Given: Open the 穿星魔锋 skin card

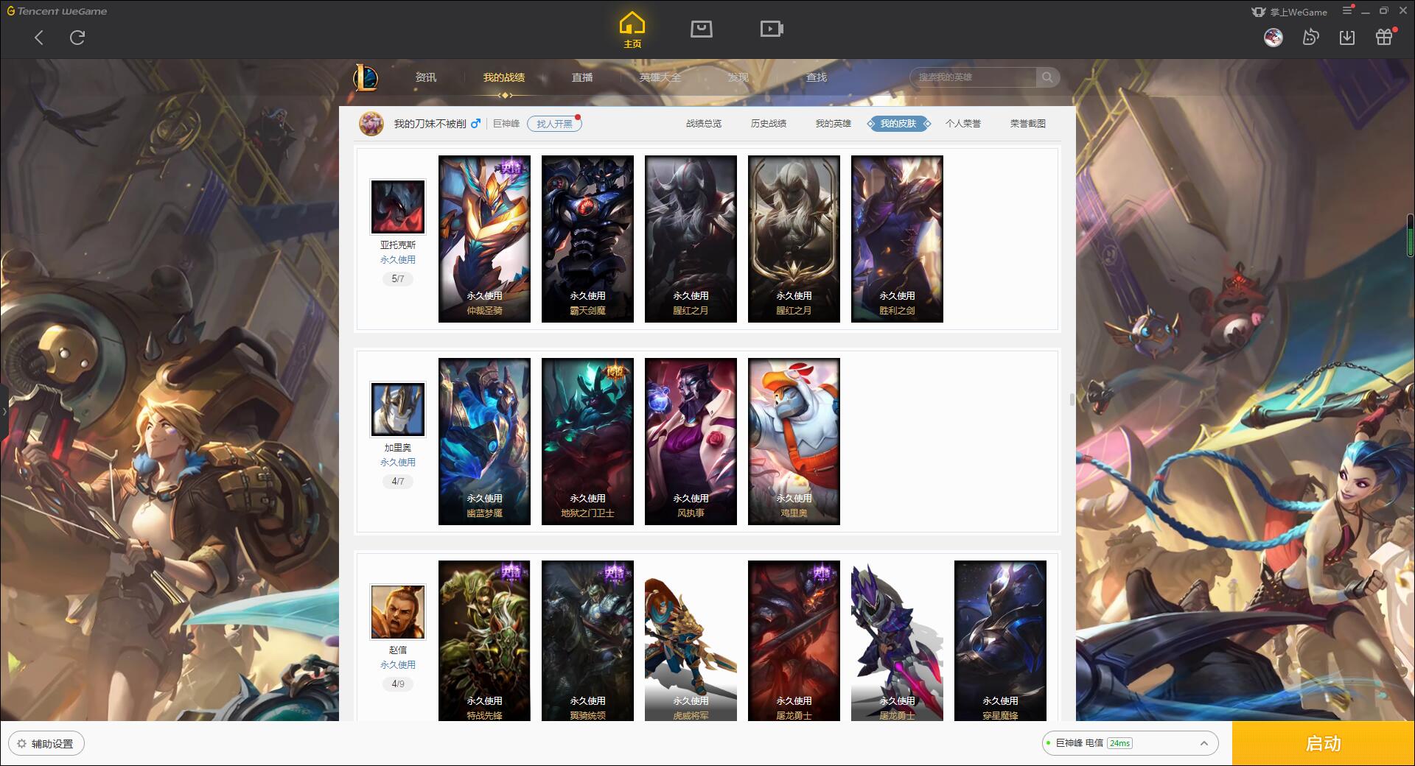Looking at the screenshot, I should click(1000, 641).
